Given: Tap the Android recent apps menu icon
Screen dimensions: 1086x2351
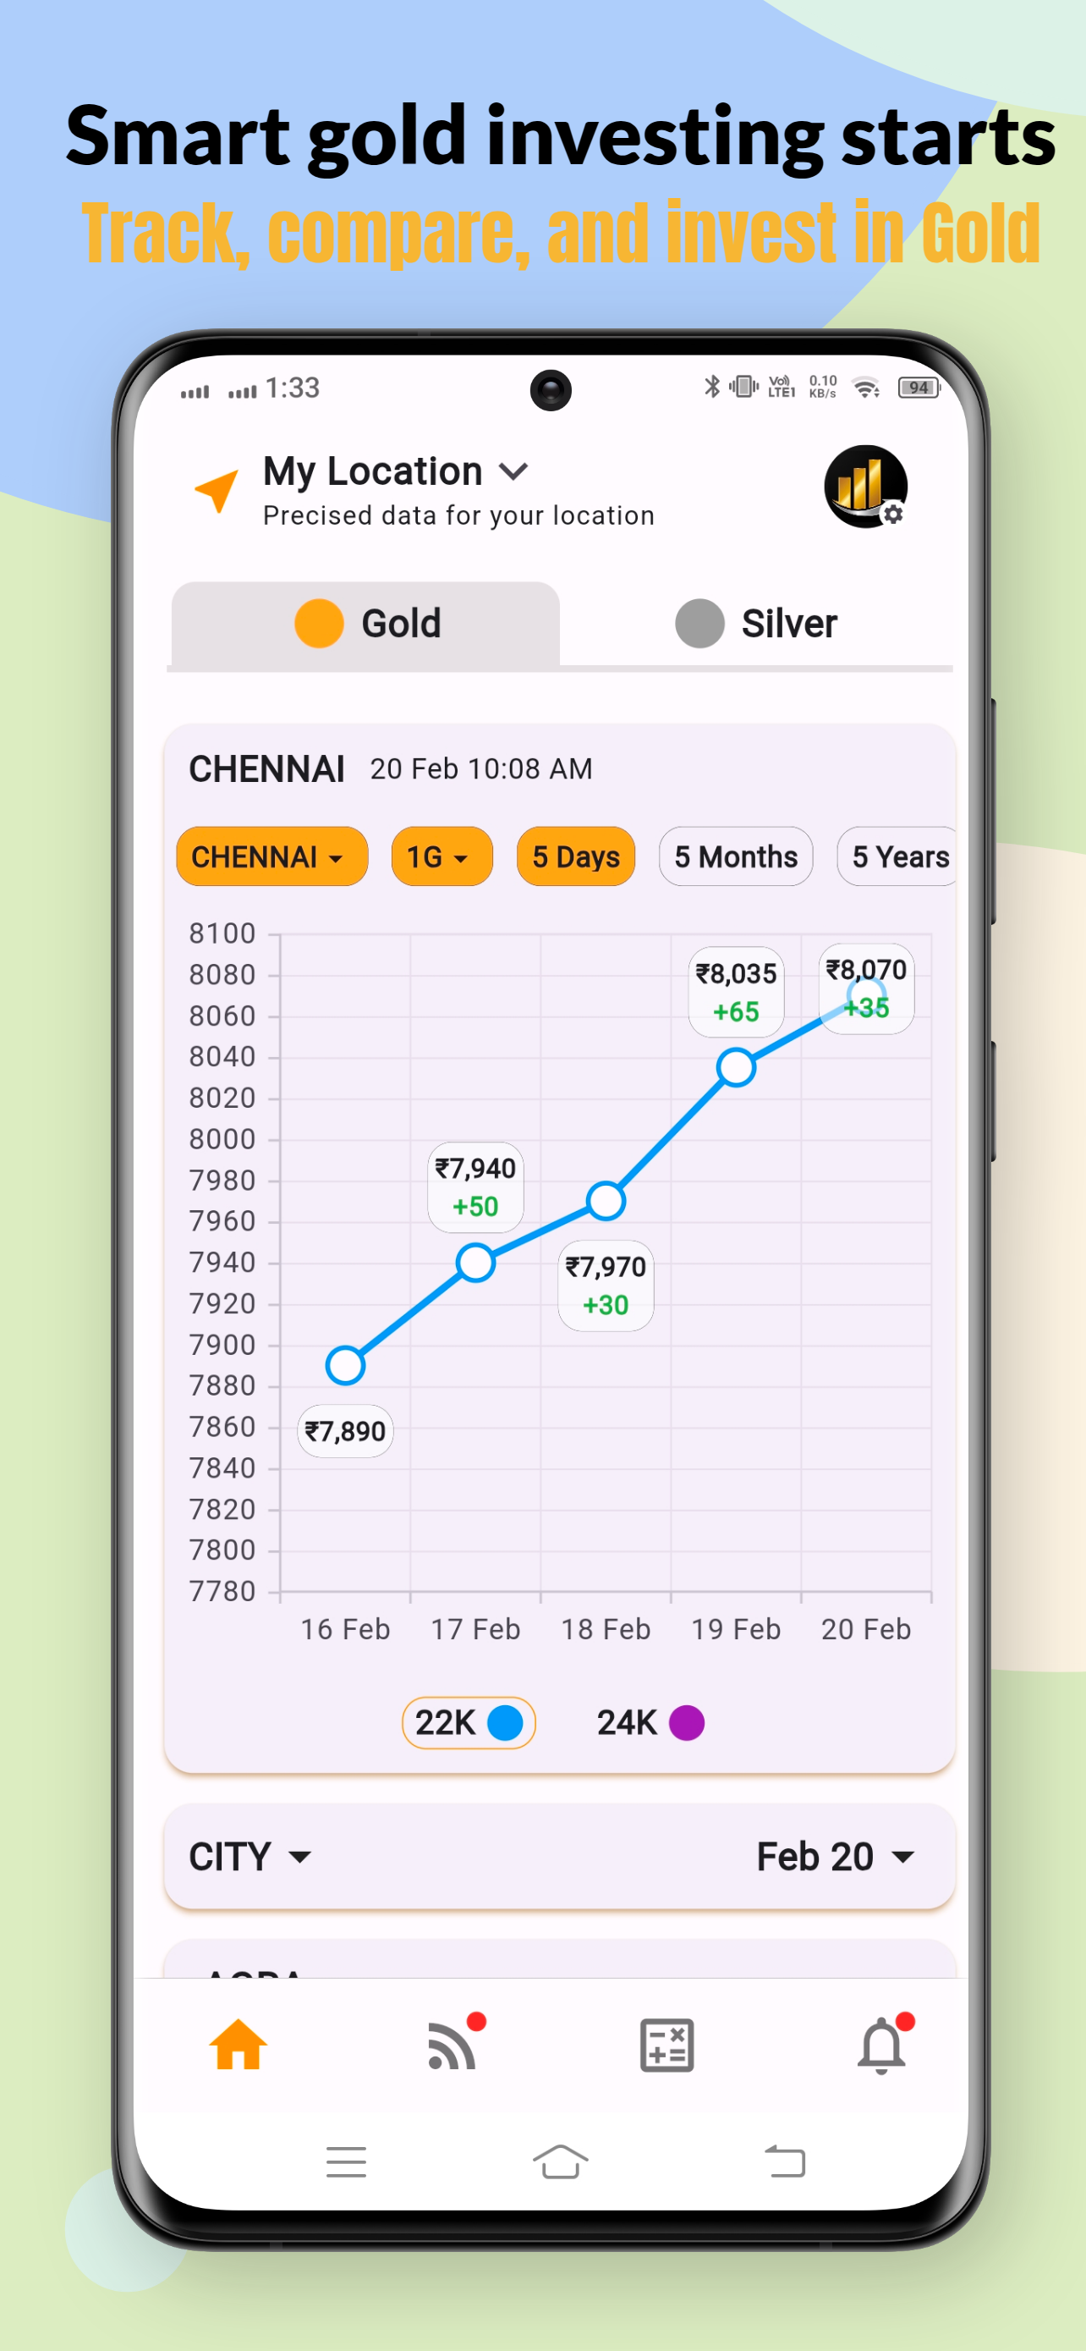Looking at the screenshot, I should [346, 2161].
